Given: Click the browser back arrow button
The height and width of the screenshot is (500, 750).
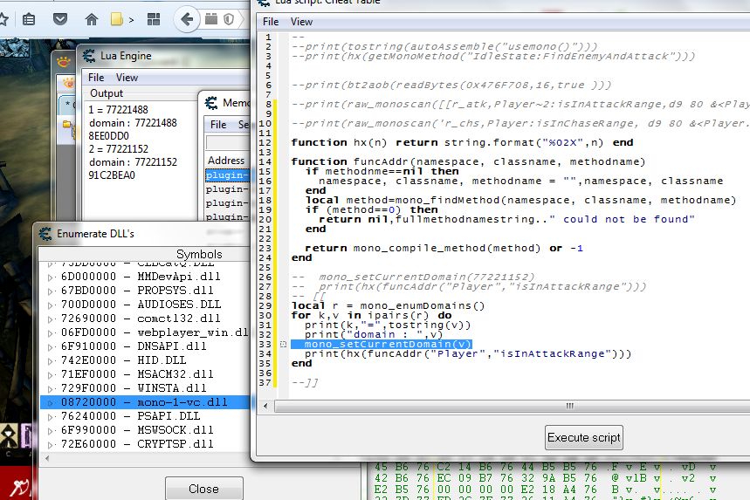Looking at the screenshot, I should (x=186, y=18).
